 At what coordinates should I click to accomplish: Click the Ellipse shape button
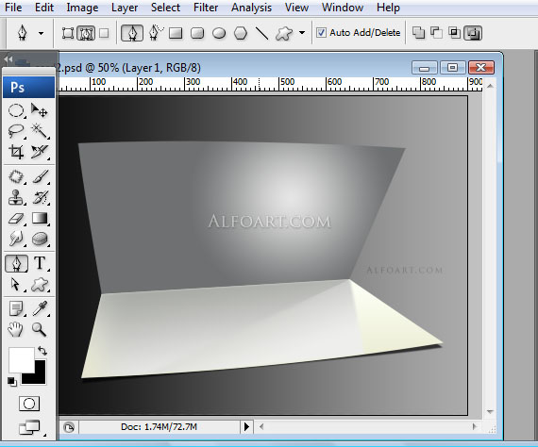coord(219,33)
